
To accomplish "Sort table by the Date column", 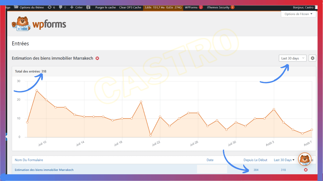I will pos(210,160).
